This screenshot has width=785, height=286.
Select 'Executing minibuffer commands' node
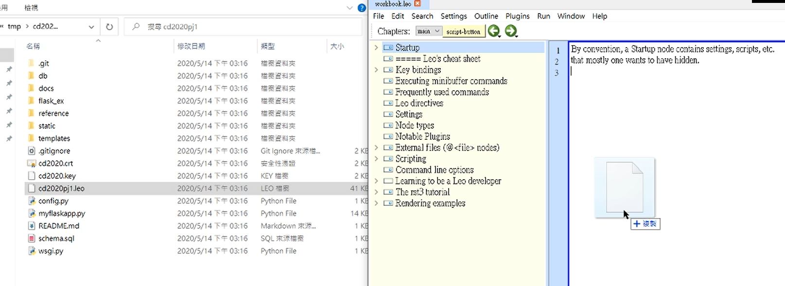coord(451,81)
